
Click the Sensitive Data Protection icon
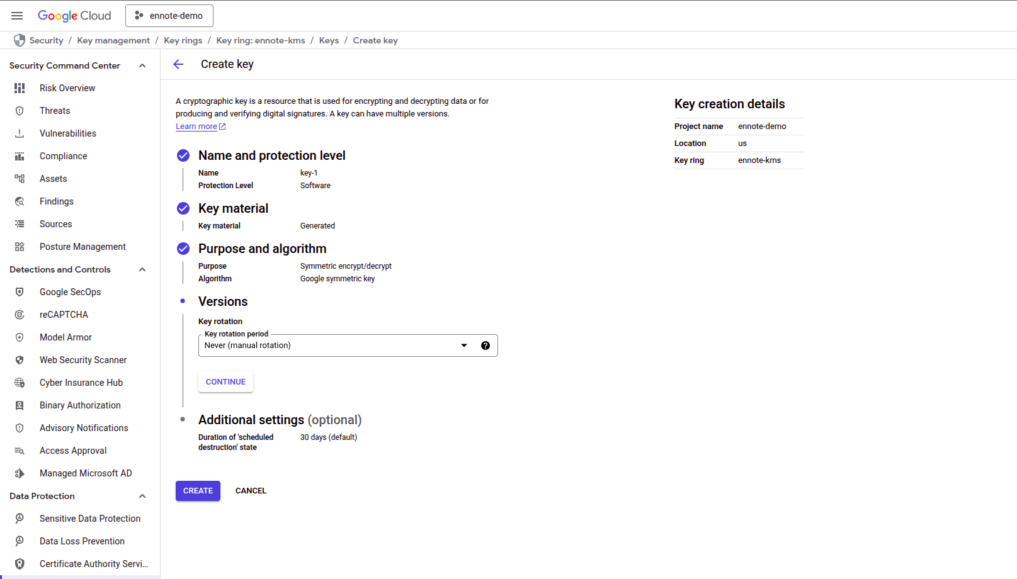click(x=20, y=519)
